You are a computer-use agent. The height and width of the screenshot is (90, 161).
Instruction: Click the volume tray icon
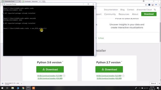coord(147,88)
